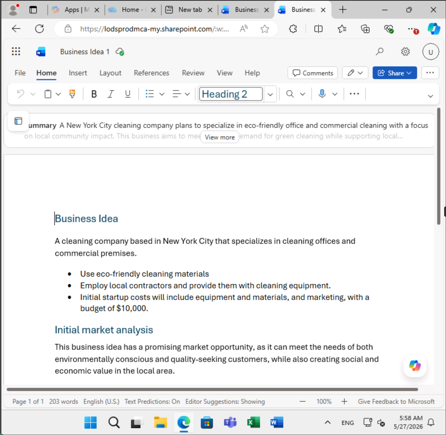Click the 100% zoom level
Screen dimensions: 446x435
point(324,401)
